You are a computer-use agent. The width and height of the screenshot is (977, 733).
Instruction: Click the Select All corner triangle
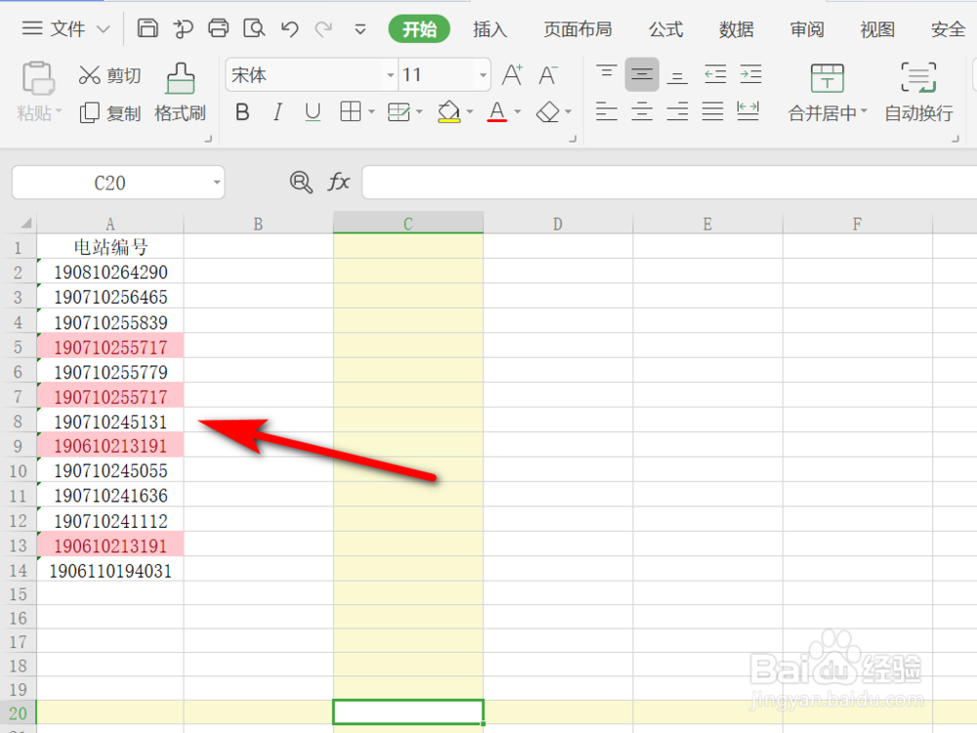pos(25,223)
